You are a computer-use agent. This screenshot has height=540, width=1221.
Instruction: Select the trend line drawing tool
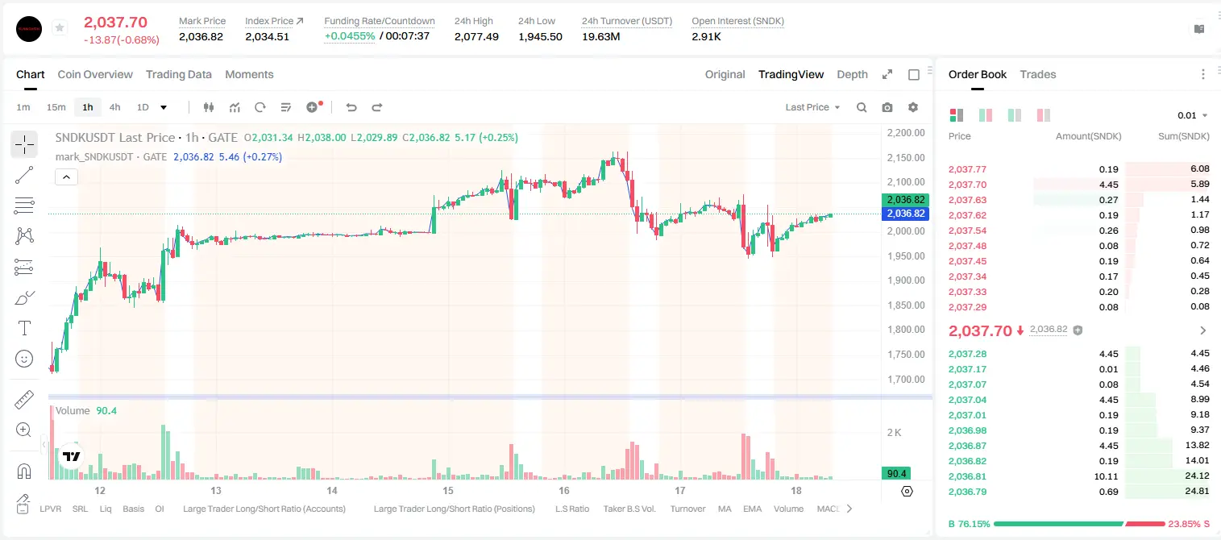click(x=24, y=175)
